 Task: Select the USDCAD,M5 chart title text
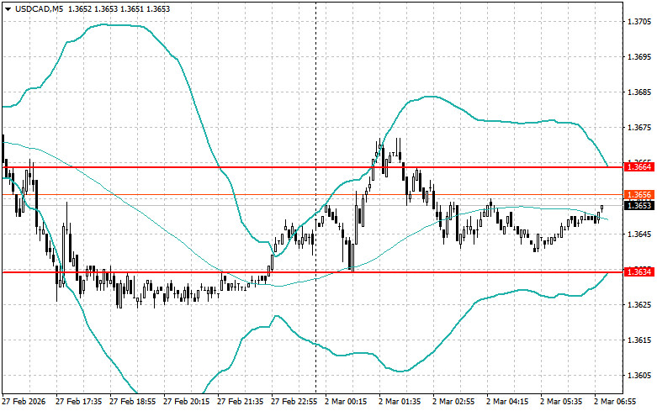(x=40, y=8)
